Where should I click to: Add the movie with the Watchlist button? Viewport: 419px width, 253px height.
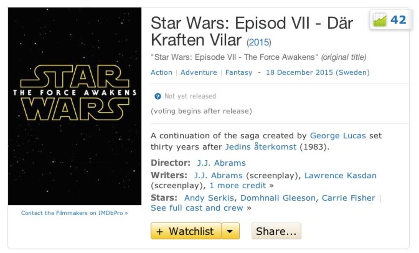186,231
